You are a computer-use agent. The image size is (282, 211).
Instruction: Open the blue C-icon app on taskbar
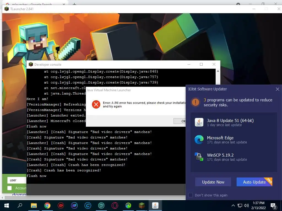pyautogui.click(x=88, y=206)
